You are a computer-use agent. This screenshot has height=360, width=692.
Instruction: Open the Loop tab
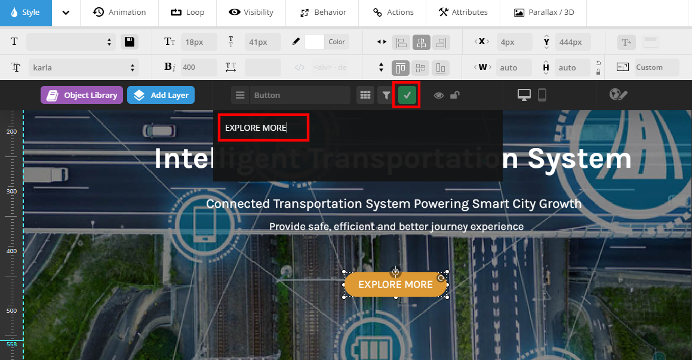coord(187,13)
